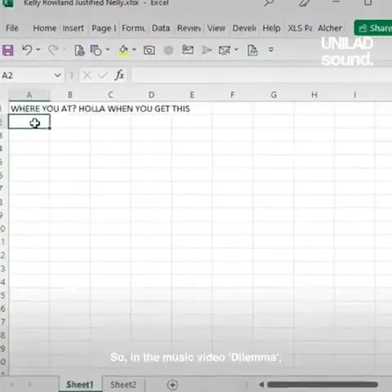Image resolution: width=392 pixels, height=392 pixels.
Task: Select column D header
Action: click(151, 95)
